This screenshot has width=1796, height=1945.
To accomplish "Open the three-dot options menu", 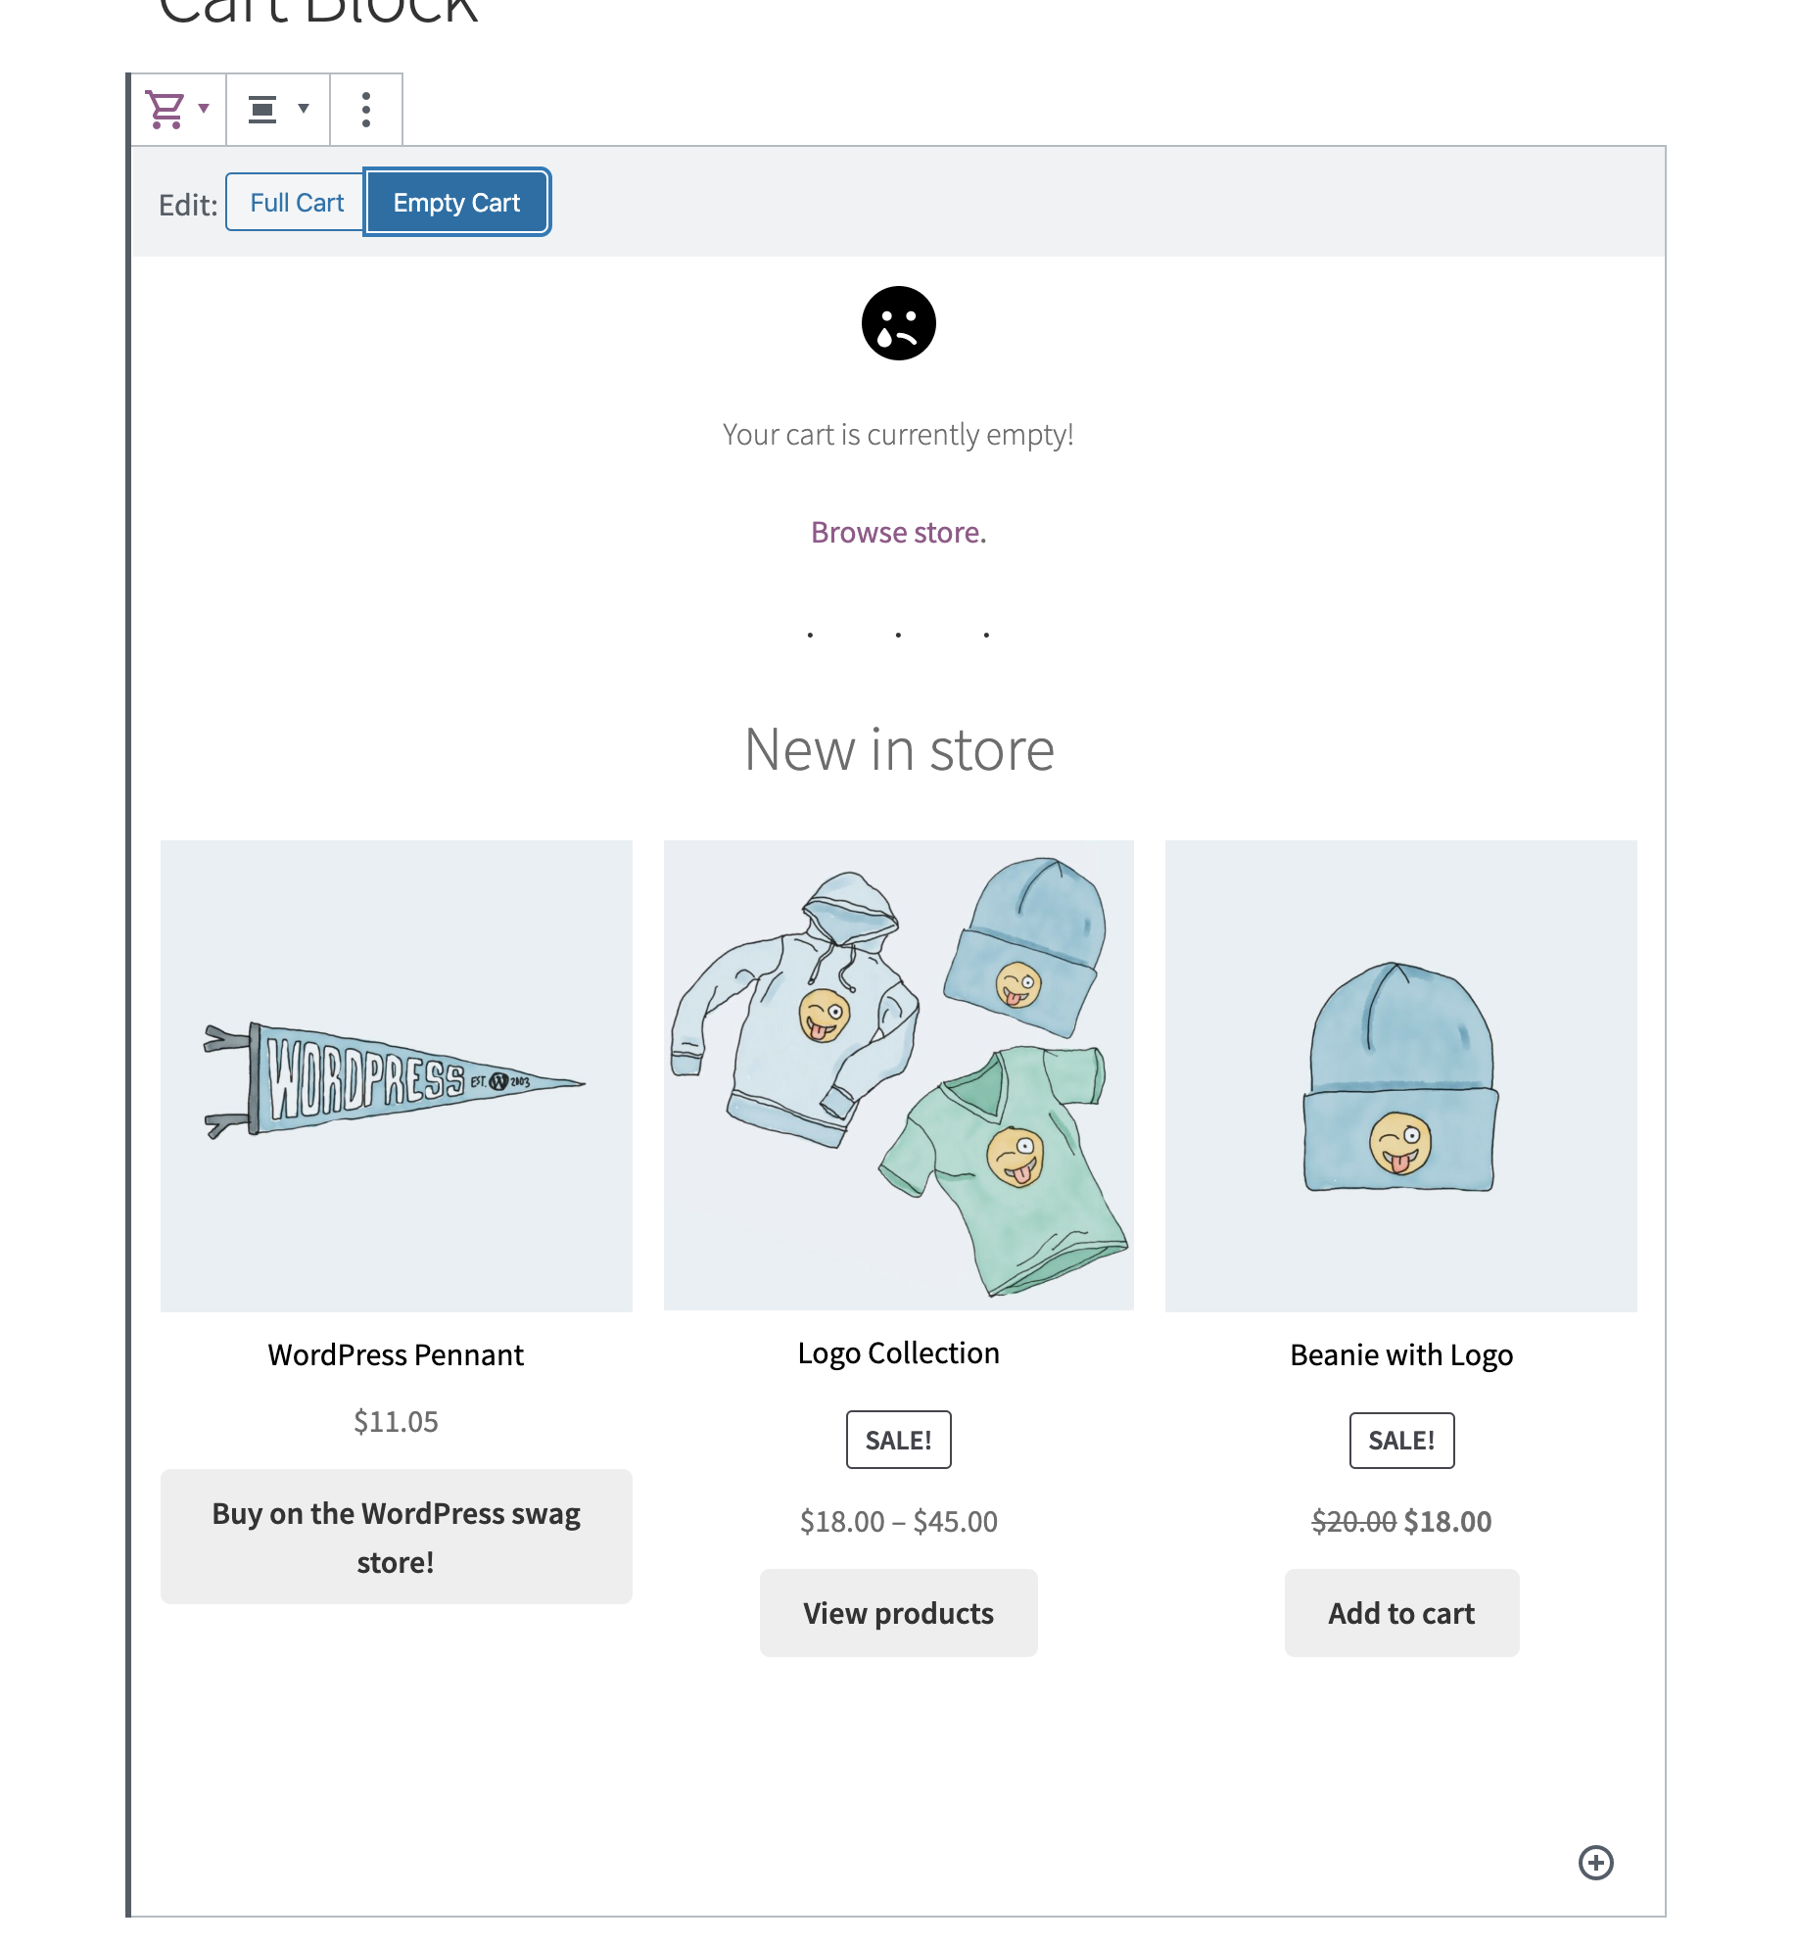I will click(x=365, y=108).
